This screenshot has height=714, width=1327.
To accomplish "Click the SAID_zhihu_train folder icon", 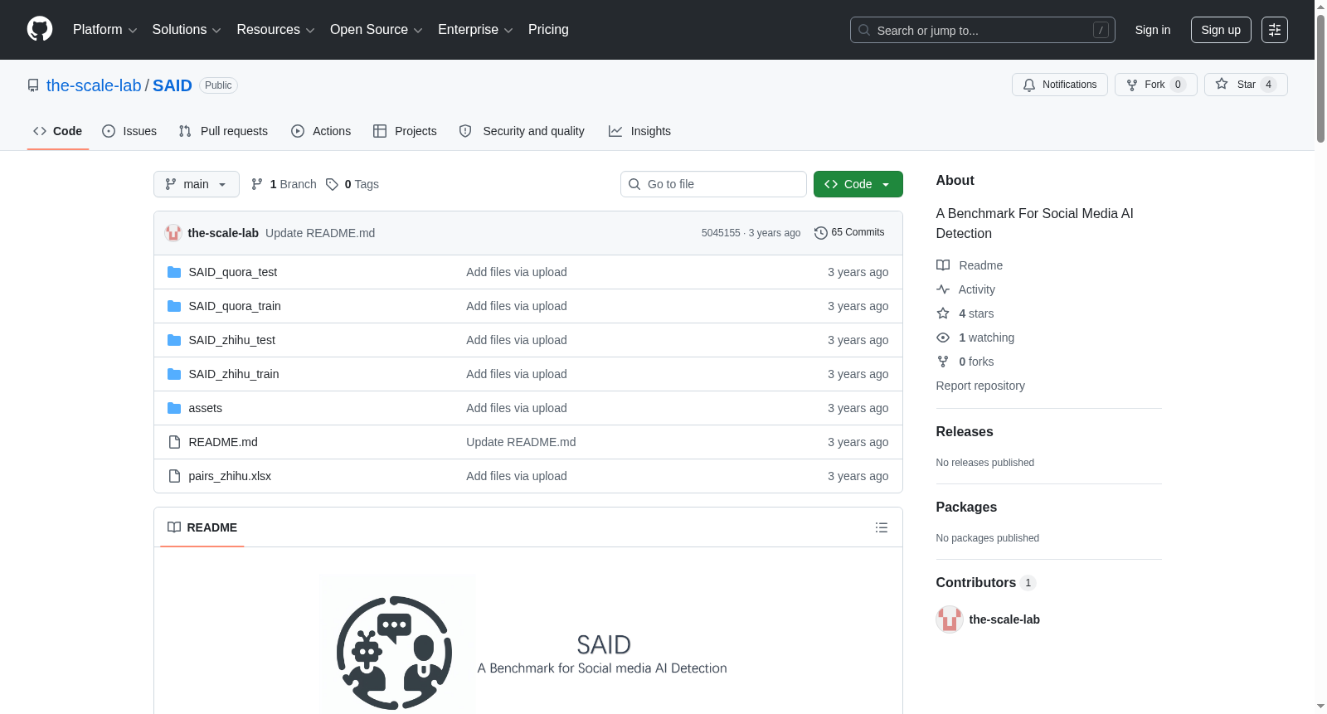I will pyautogui.click(x=174, y=374).
